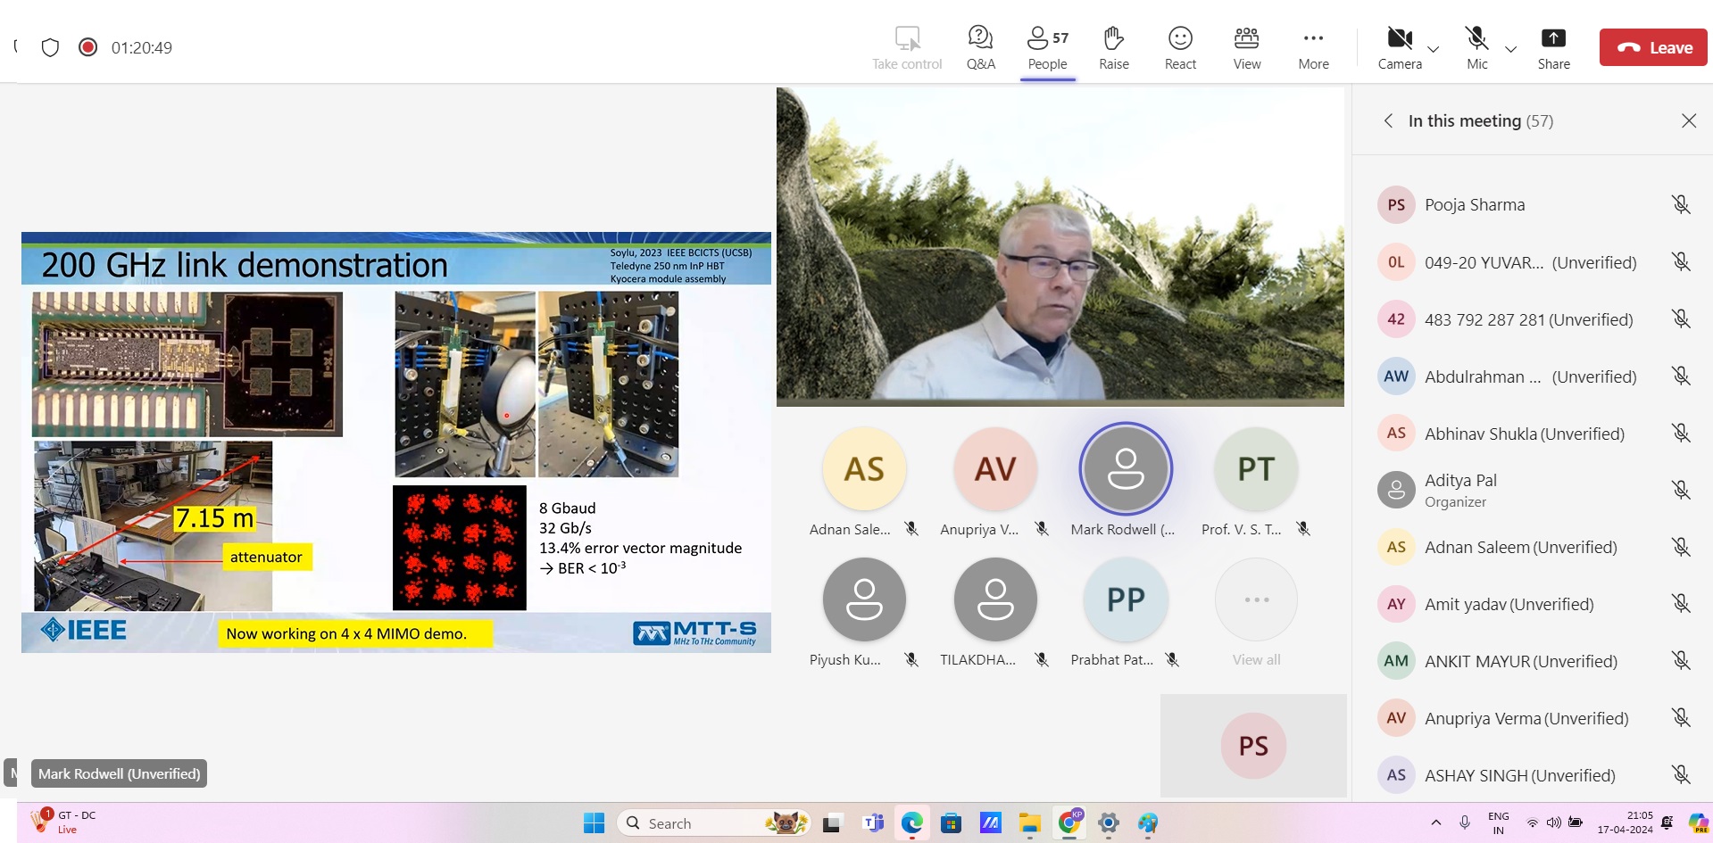This screenshot has height=843, width=1713.
Task: Expand mic device options arrow
Action: tap(1510, 49)
